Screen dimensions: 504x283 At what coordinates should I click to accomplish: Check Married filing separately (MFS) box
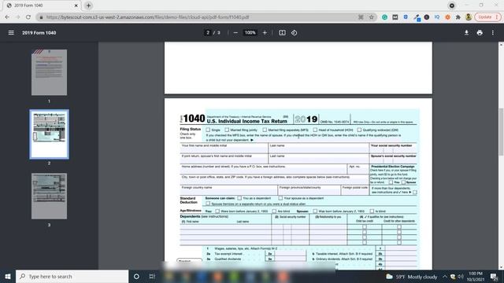click(x=265, y=130)
